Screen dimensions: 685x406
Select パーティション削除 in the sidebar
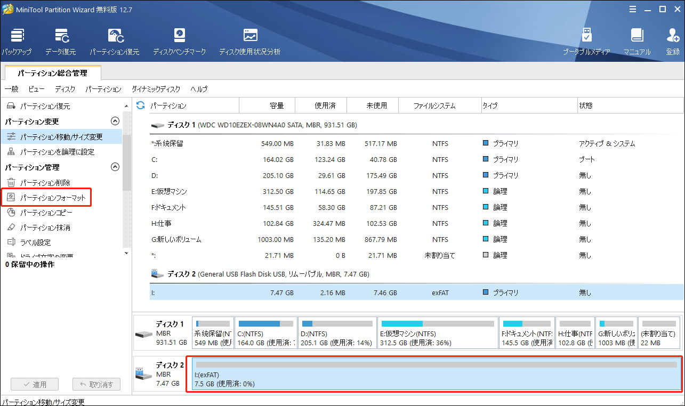45,183
